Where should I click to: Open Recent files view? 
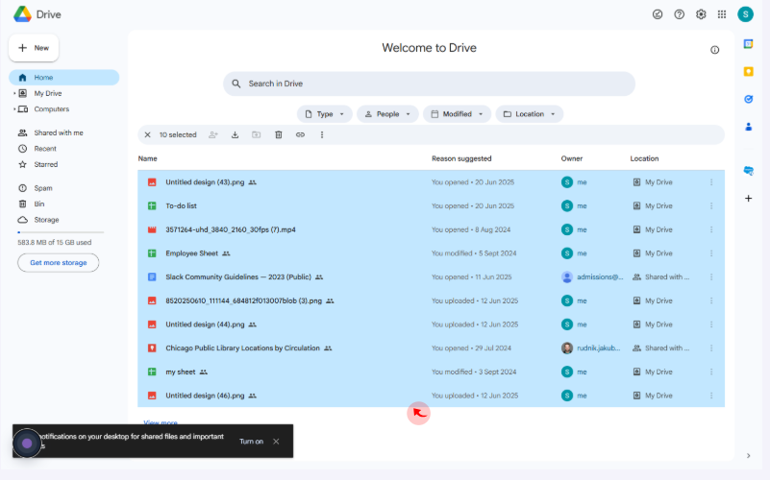pyautogui.click(x=45, y=149)
